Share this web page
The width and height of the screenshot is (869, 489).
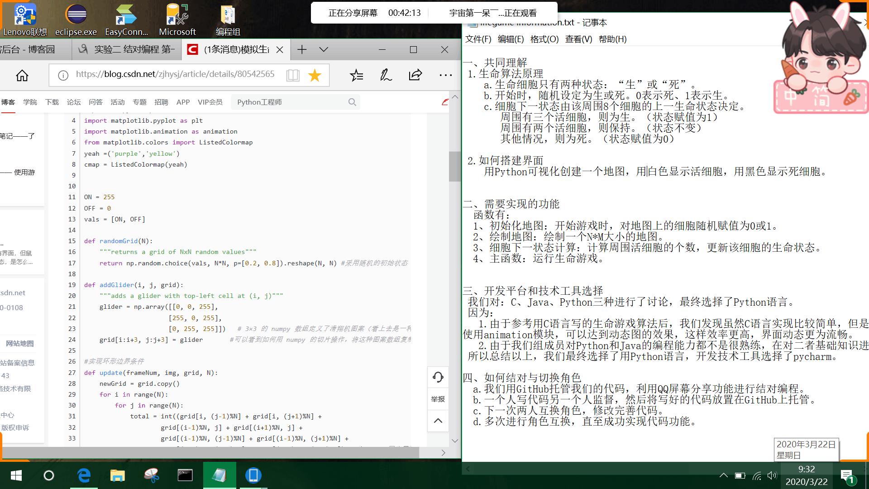point(415,75)
